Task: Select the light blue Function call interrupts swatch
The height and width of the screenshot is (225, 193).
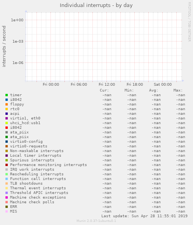Action: pos(7,179)
